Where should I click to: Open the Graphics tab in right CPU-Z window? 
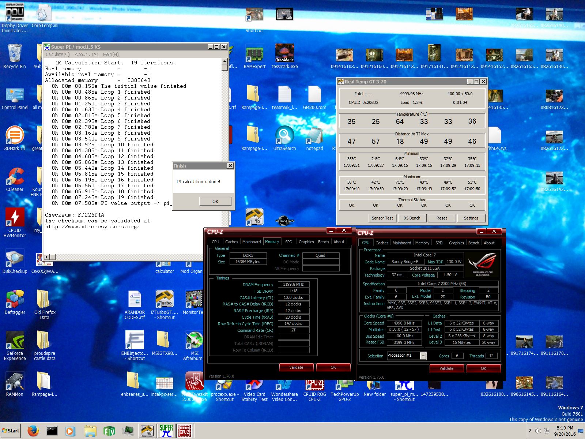(x=456, y=243)
